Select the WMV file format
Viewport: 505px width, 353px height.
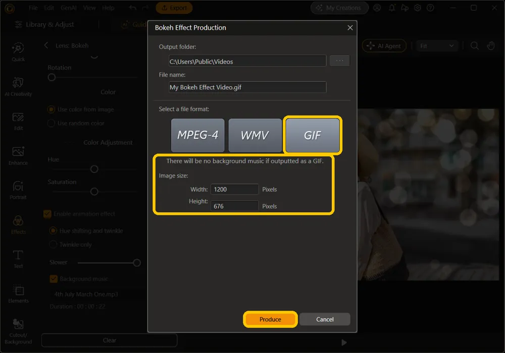(x=255, y=135)
